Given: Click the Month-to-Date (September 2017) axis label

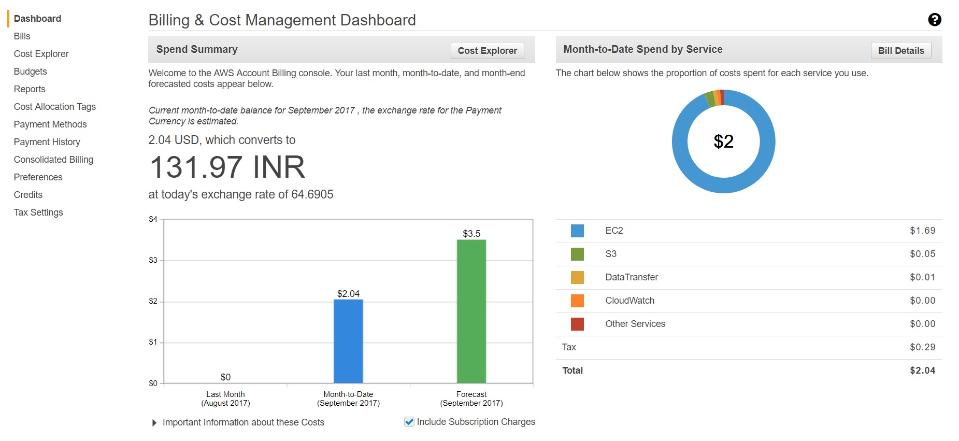Looking at the screenshot, I should click(x=348, y=399).
